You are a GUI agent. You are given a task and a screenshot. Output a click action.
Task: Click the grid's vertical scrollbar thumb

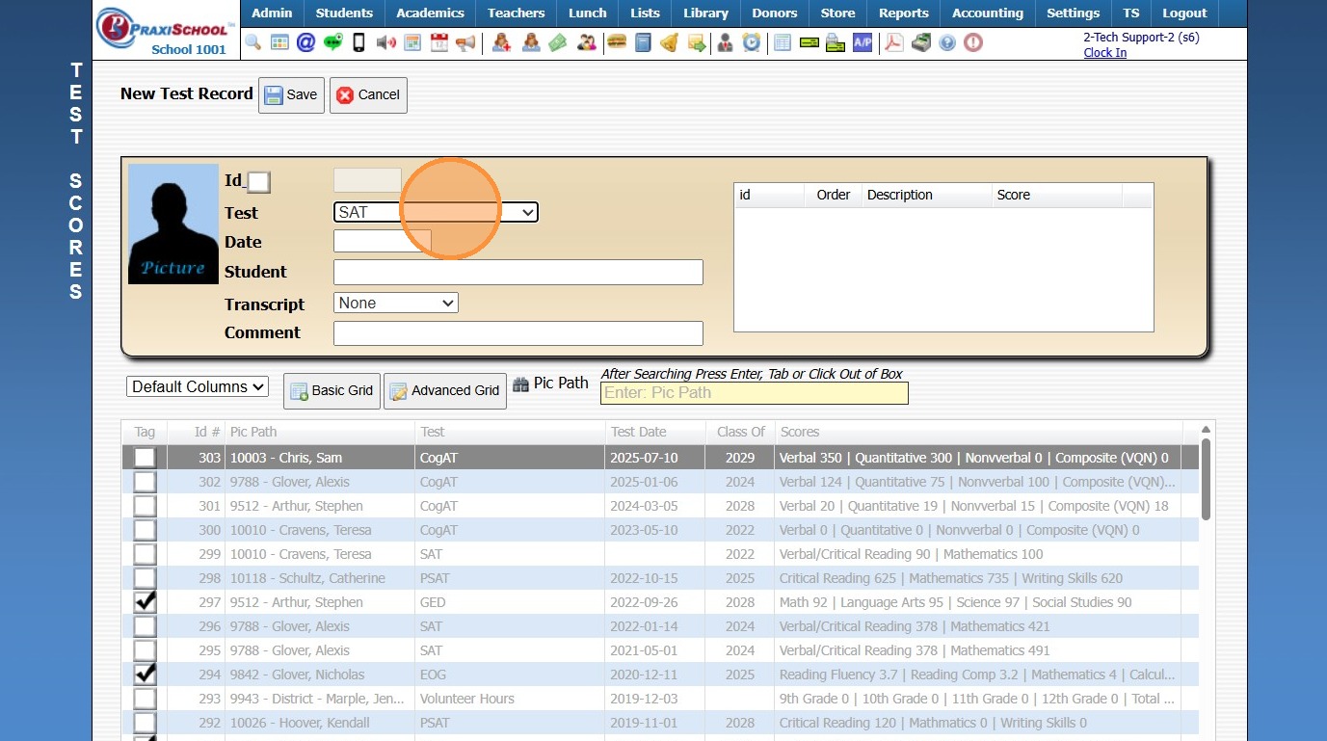[1205, 477]
